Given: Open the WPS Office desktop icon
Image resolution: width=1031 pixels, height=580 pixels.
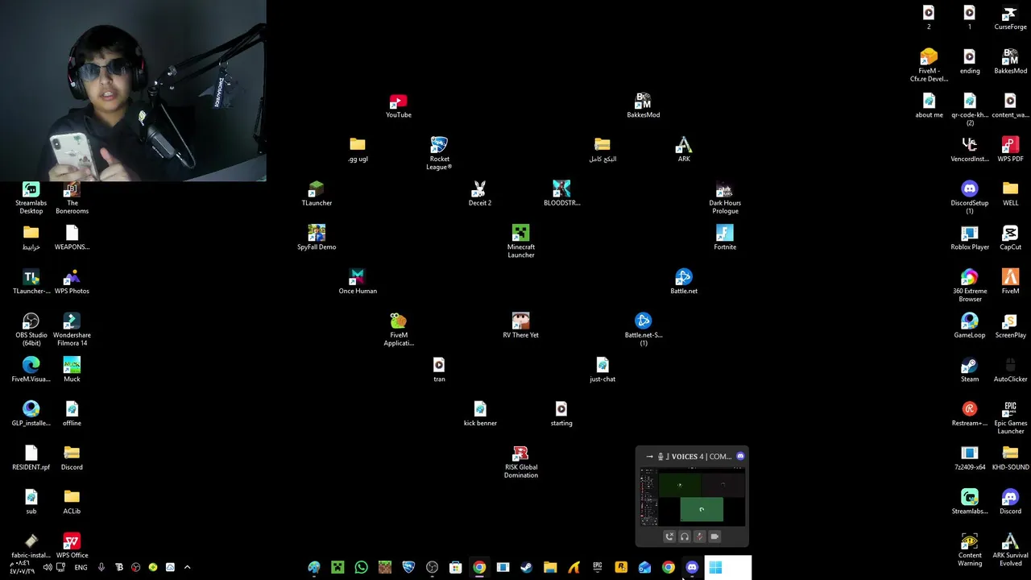Looking at the screenshot, I should [72, 545].
